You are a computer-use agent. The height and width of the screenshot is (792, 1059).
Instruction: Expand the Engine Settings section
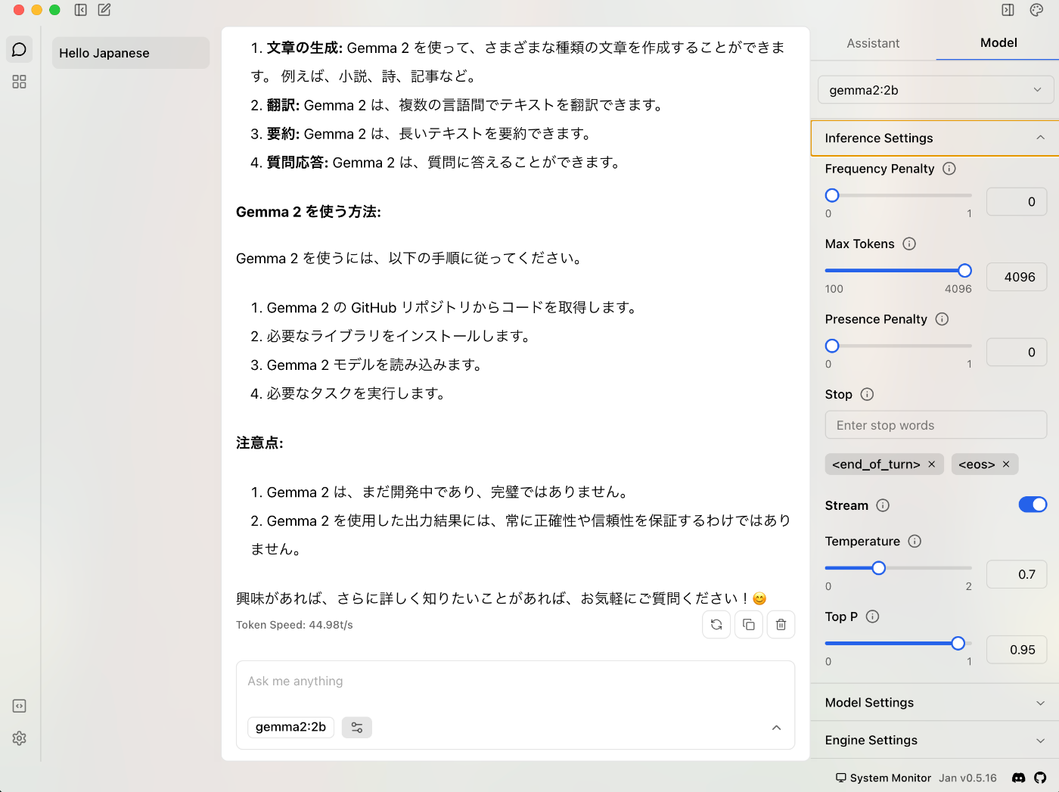pyautogui.click(x=935, y=741)
